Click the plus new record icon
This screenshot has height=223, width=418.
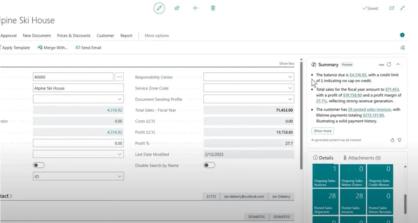point(195,8)
